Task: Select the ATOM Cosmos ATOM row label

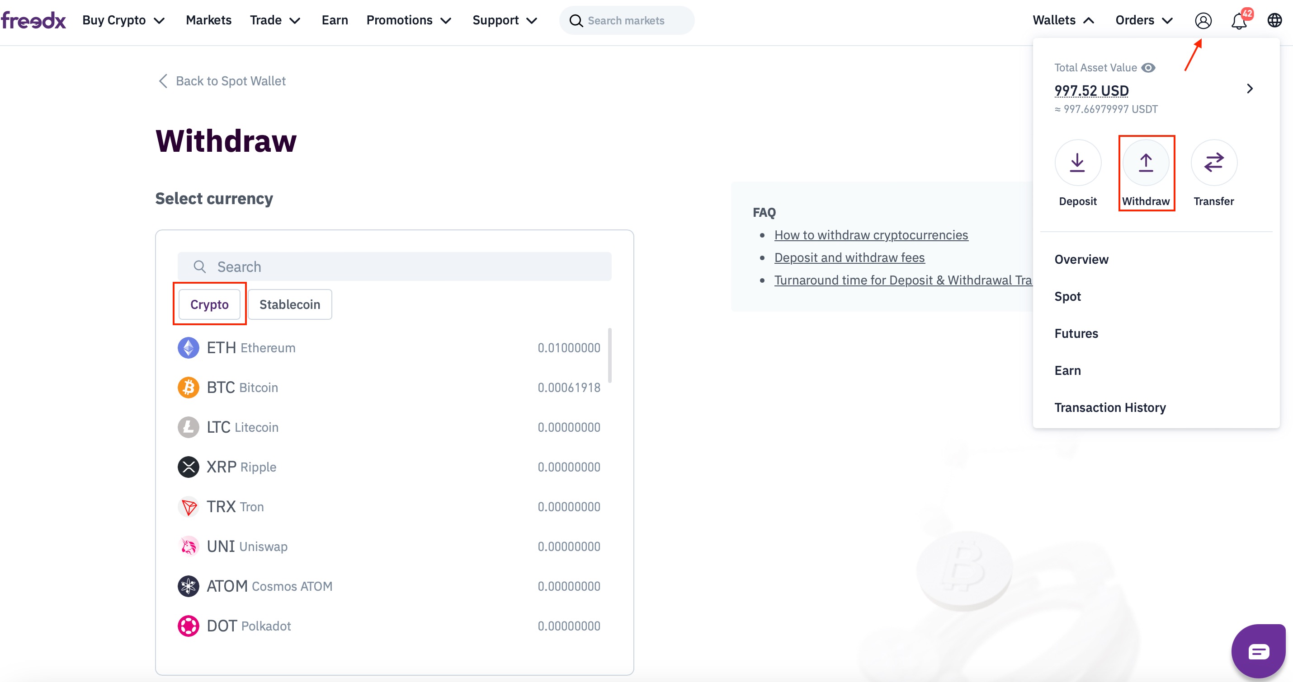Action: tap(269, 586)
